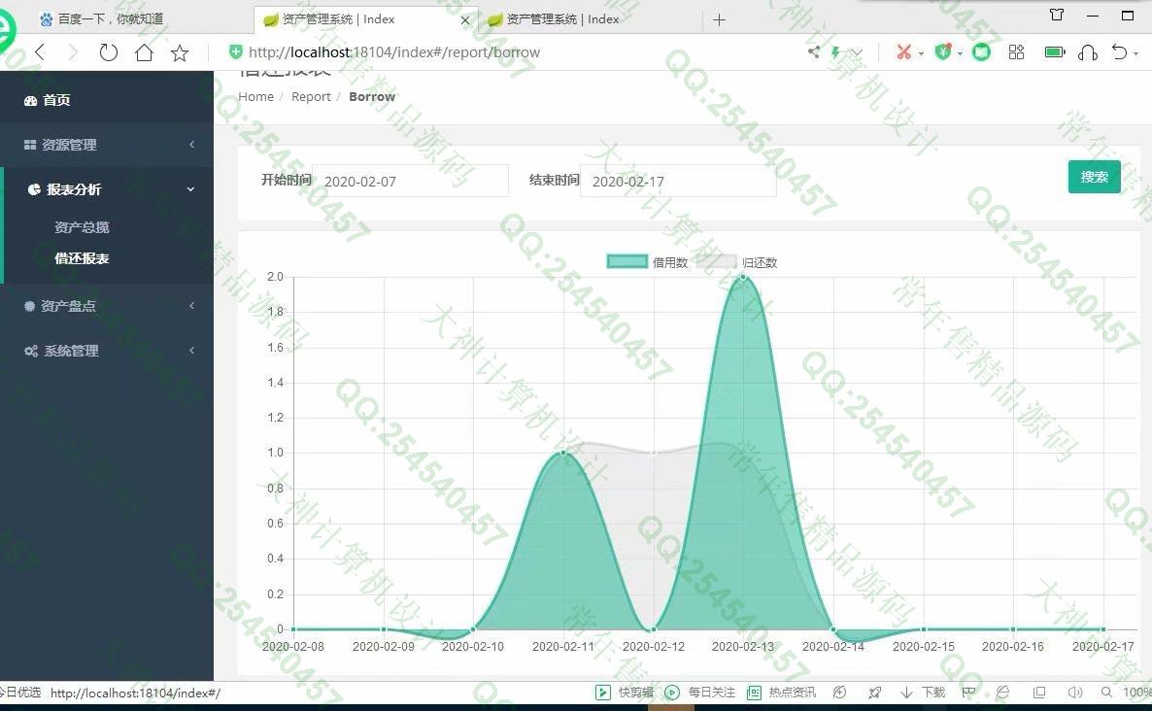The image size is (1152, 711).
Task: Click the speaker mute icon in status bar
Action: [x=1075, y=692]
